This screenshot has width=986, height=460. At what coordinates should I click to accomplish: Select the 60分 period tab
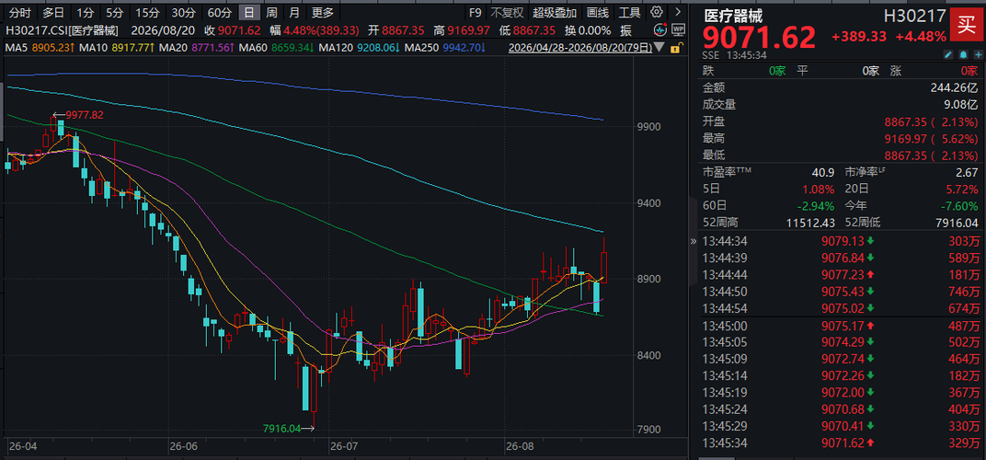(x=220, y=12)
